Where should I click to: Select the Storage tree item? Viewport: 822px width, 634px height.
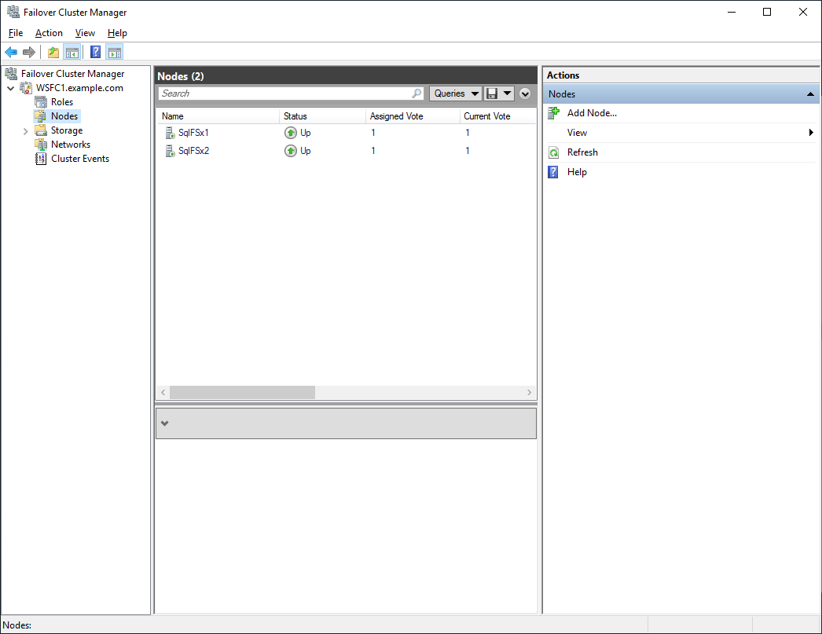click(67, 130)
